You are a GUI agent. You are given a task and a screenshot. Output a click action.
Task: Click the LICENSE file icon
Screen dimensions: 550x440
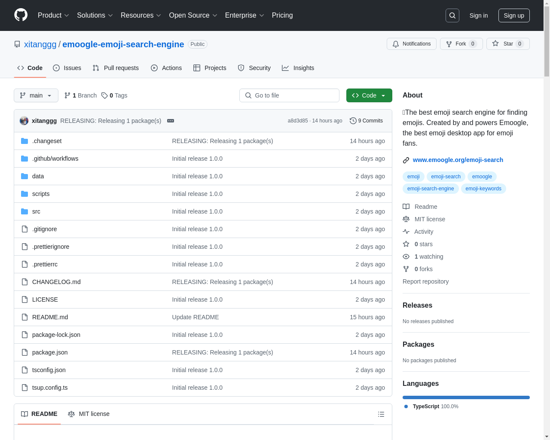(24, 299)
